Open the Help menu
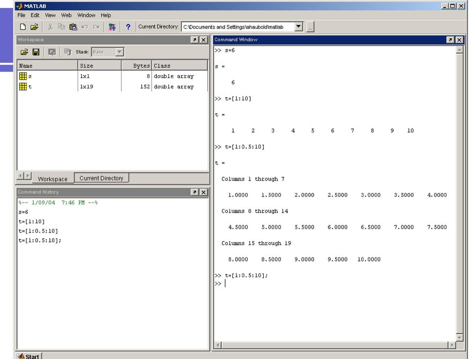 point(106,15)
